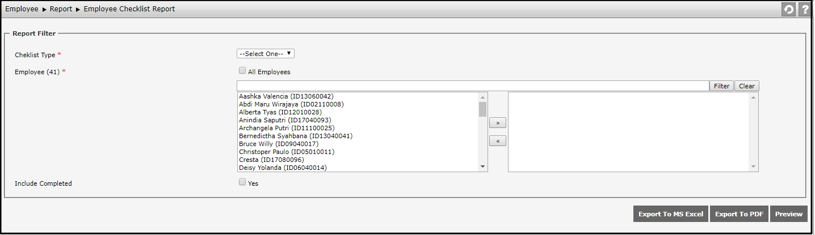Click the employee filter text field

472,86
